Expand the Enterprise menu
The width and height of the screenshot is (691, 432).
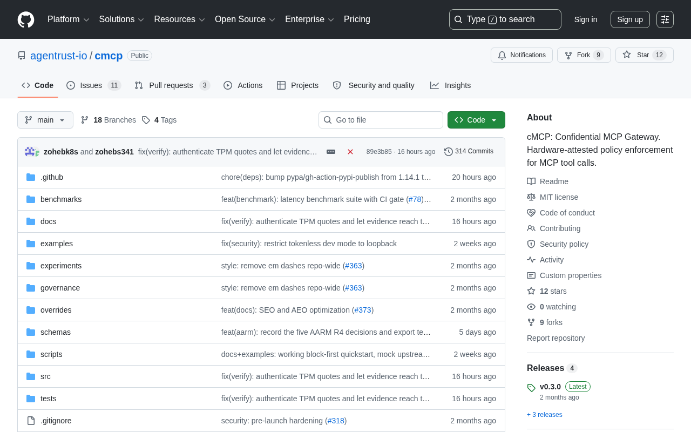pyautogui.click(x=309, y=19)
